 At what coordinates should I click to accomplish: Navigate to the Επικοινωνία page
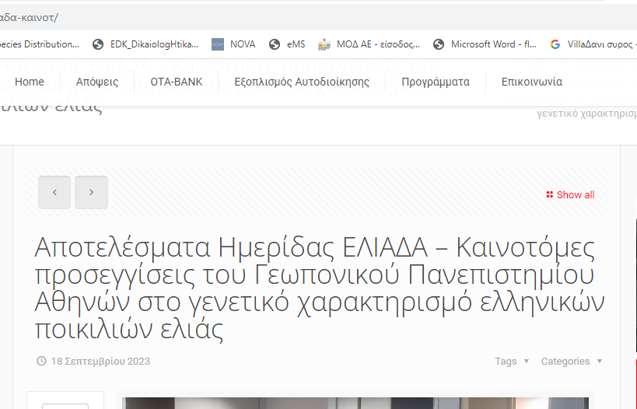[532, 82]
